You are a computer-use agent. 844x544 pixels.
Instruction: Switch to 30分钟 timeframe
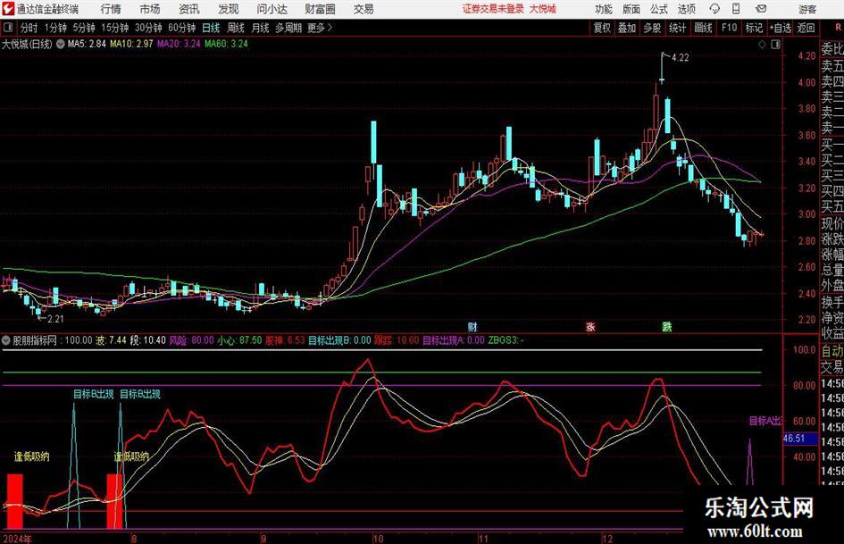(148, 28)
